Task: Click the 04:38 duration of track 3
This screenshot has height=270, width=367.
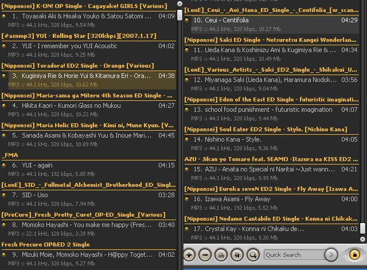Action: pos(166,76)
